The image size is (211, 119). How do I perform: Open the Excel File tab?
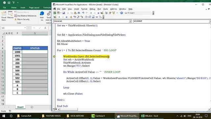click(4, 8)
